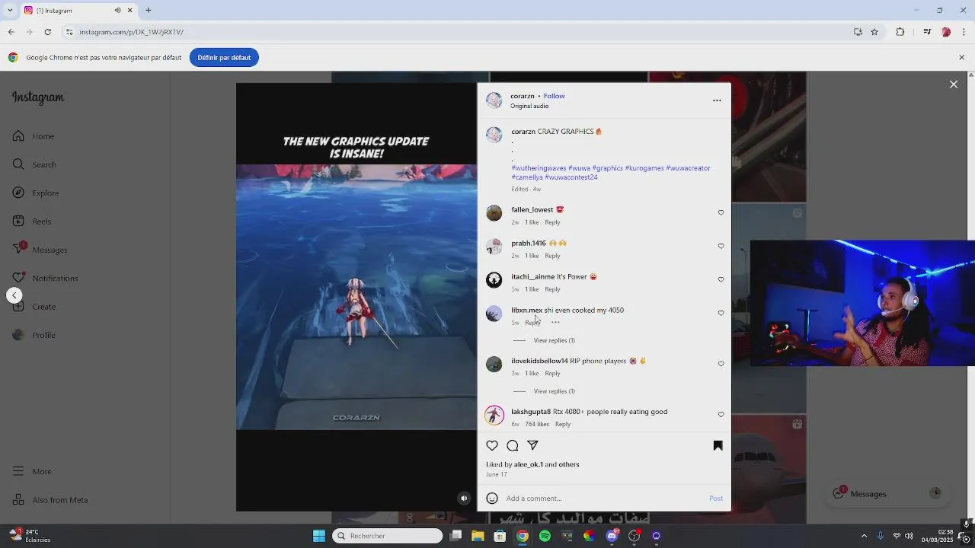
Task: Like fallen_lowest's comment
Action: (x=721, y=213)
